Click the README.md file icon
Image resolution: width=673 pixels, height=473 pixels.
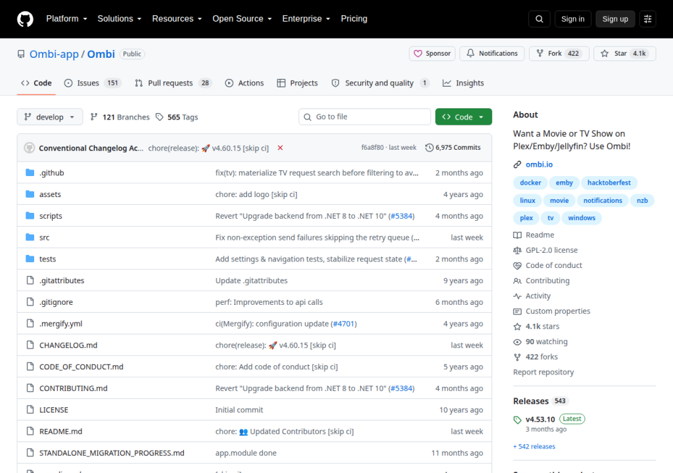30,431
